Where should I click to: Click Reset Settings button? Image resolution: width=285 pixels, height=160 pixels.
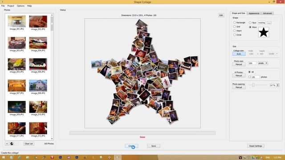pos(256,146)
